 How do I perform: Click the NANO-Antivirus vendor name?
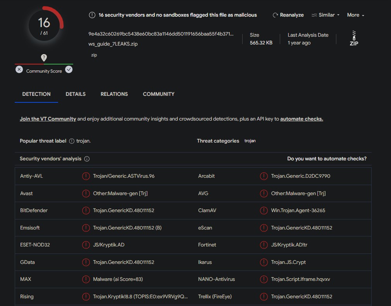click(217, 279)
